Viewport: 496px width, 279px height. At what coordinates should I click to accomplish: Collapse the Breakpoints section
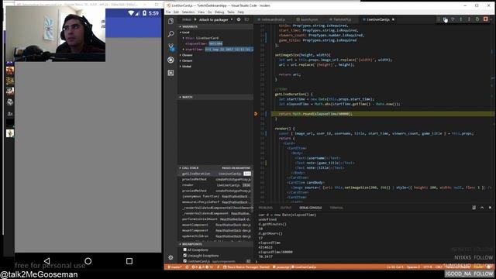tap(215, 244)
